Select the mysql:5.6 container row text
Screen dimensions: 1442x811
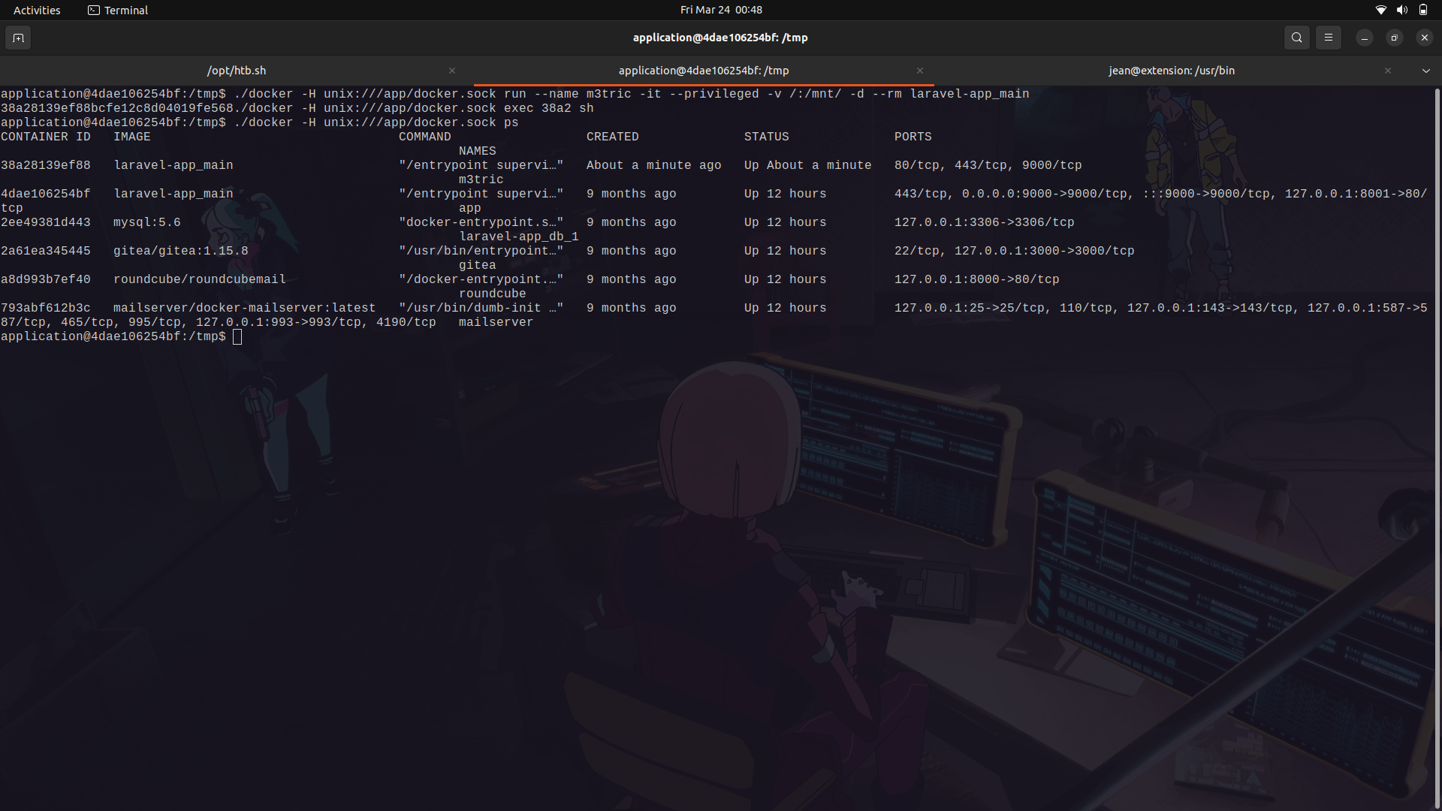point(146,222)
